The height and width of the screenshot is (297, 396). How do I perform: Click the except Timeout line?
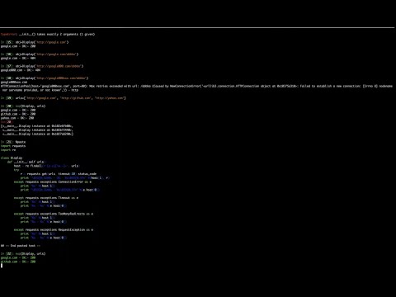point(46,198)
